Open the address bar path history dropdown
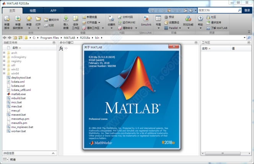Screen dimensions: 254x164 coord(244,38)
